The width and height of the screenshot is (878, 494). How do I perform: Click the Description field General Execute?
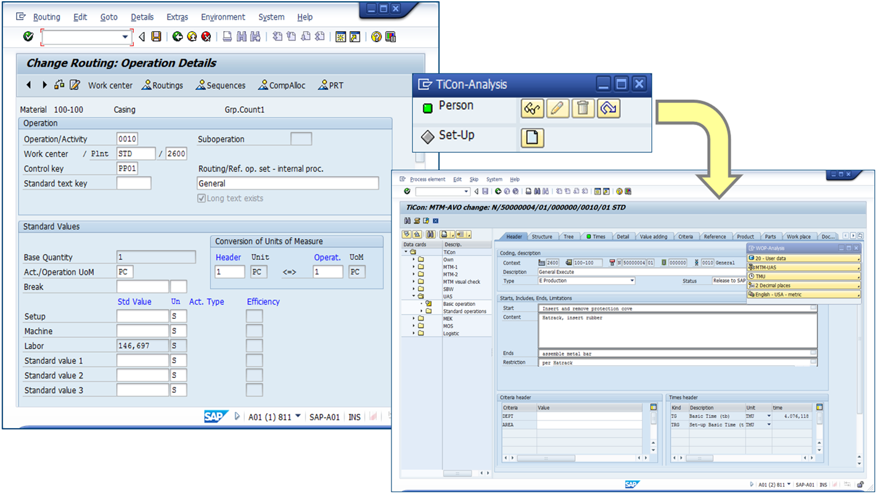pos(641,272)
